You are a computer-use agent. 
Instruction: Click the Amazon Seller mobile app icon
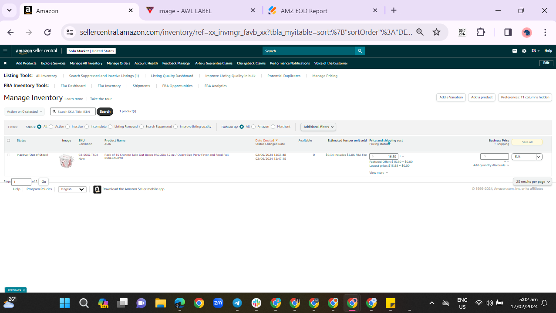click(x=97, y=189)
